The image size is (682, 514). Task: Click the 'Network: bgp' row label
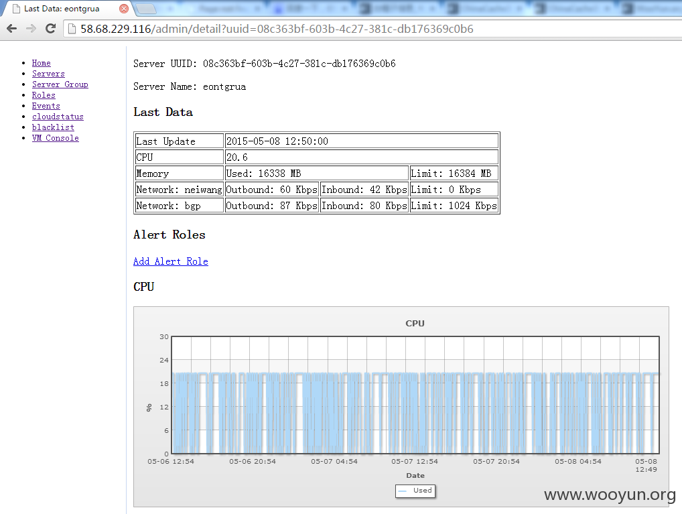(x=179, y=206)
